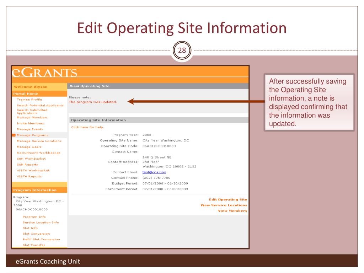Open Portal Home in sidebar
Image resolution: width=364 pixels, height=273 pixels.
point(26,94)
